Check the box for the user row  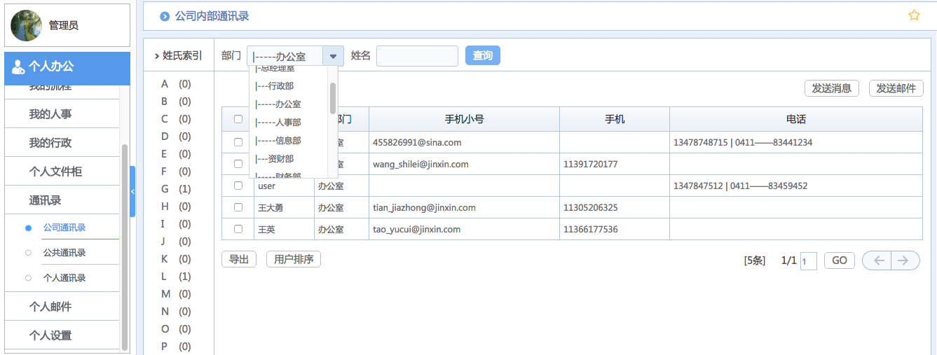pos(238,186)
